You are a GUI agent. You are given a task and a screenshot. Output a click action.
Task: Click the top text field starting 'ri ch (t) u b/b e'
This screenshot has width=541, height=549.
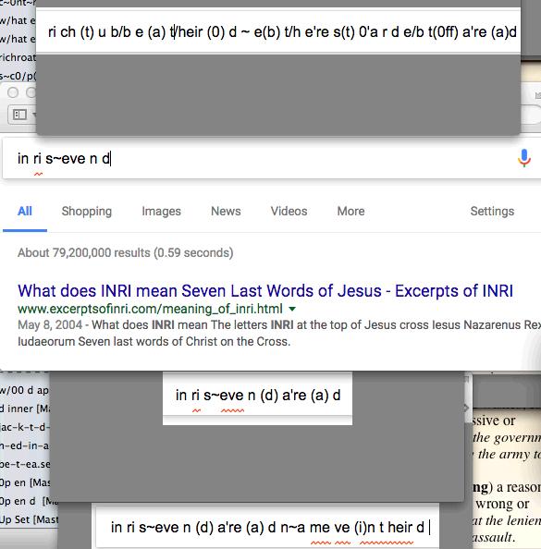click(x=278, y=31)
